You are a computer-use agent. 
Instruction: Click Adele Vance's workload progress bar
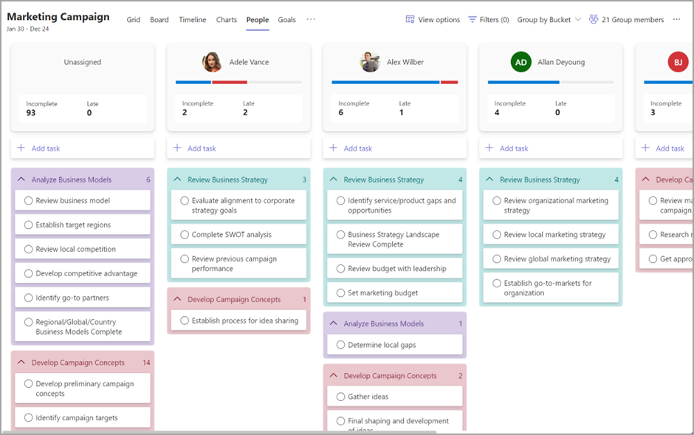pos(238,82)
